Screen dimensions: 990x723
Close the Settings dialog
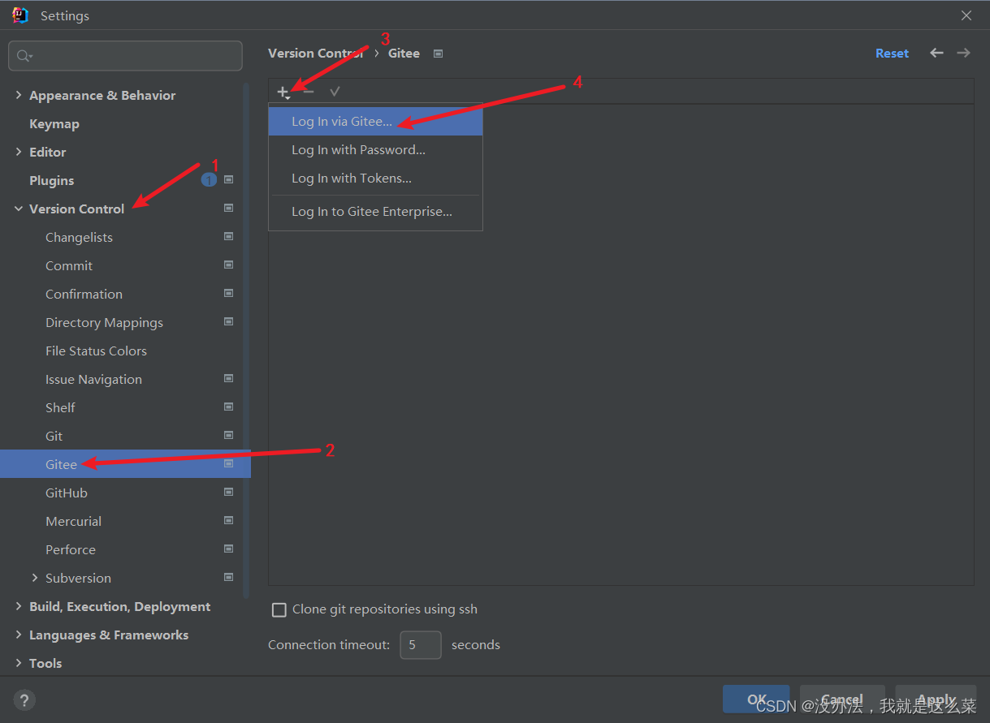(966, 15)
